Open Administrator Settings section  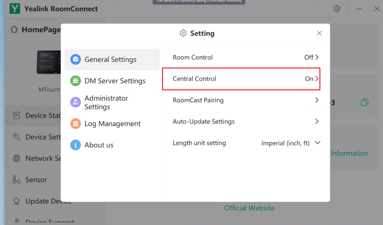(x=112, y=102)
